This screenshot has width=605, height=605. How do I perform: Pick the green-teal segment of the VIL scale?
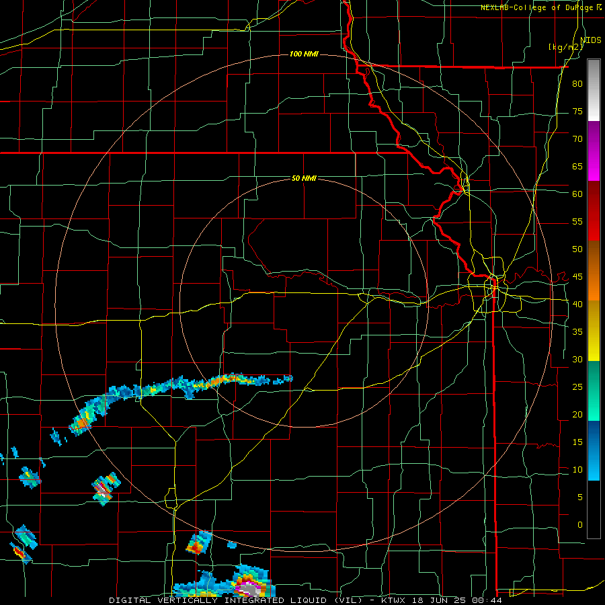pyautogui.click(x=594, y=391)
